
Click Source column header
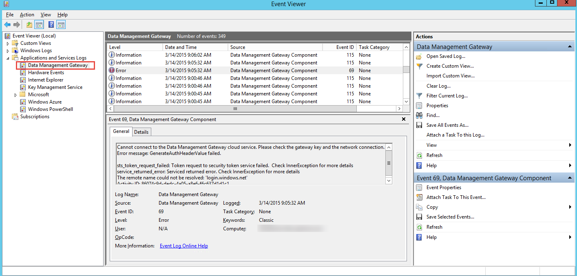[275, 47]
